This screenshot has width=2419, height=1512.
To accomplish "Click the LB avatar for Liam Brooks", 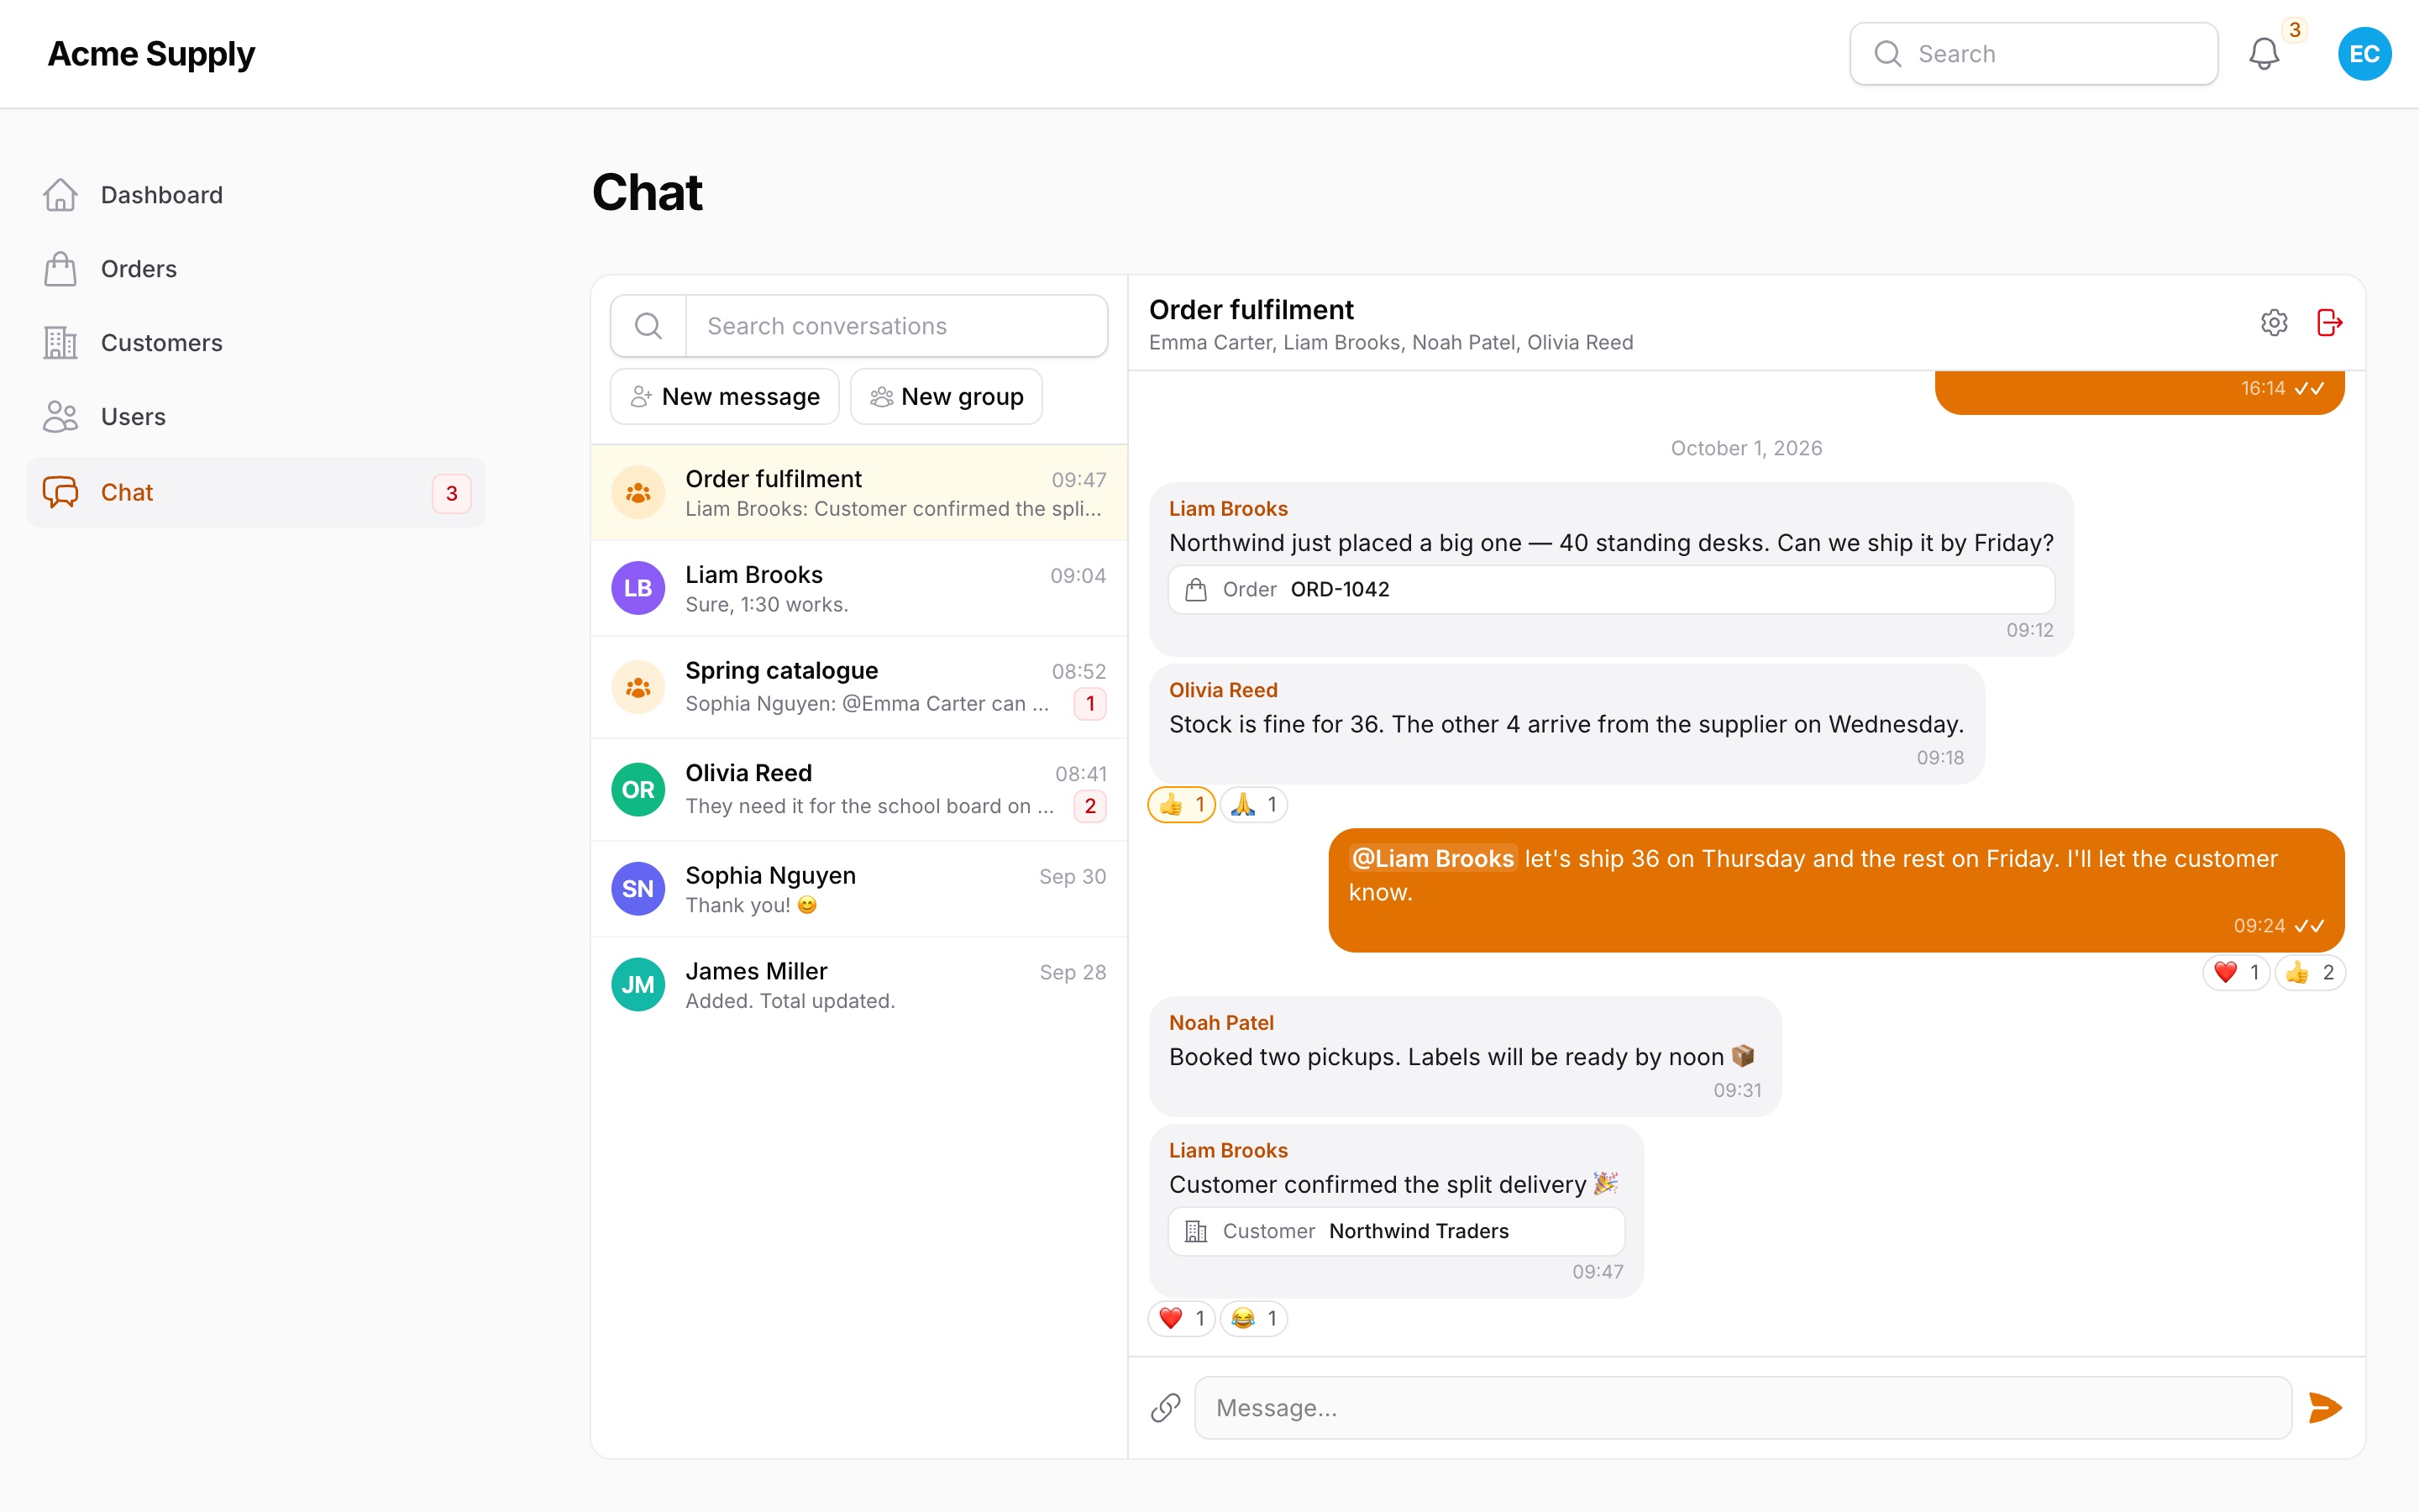I will click(x=638, y=588).
